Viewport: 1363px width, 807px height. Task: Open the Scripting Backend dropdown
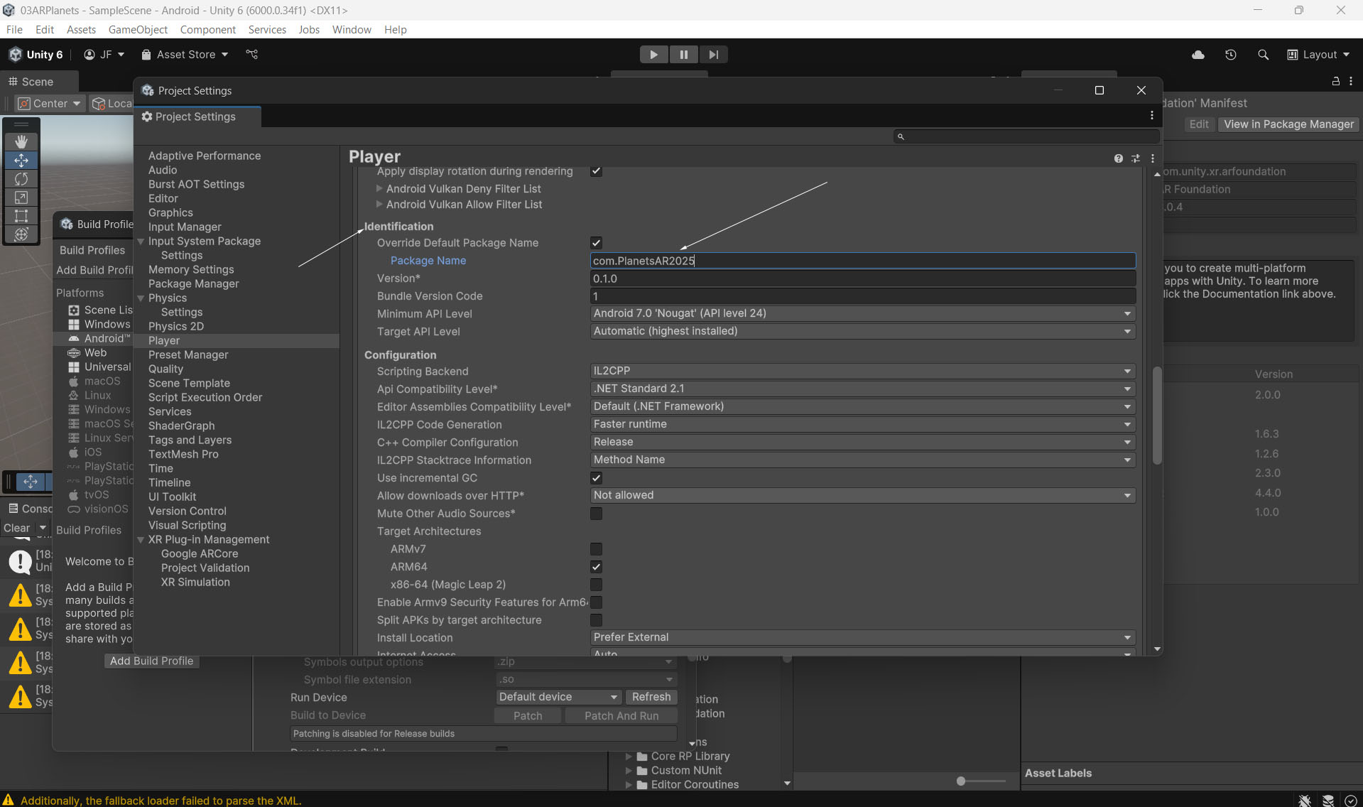[862, 371]
